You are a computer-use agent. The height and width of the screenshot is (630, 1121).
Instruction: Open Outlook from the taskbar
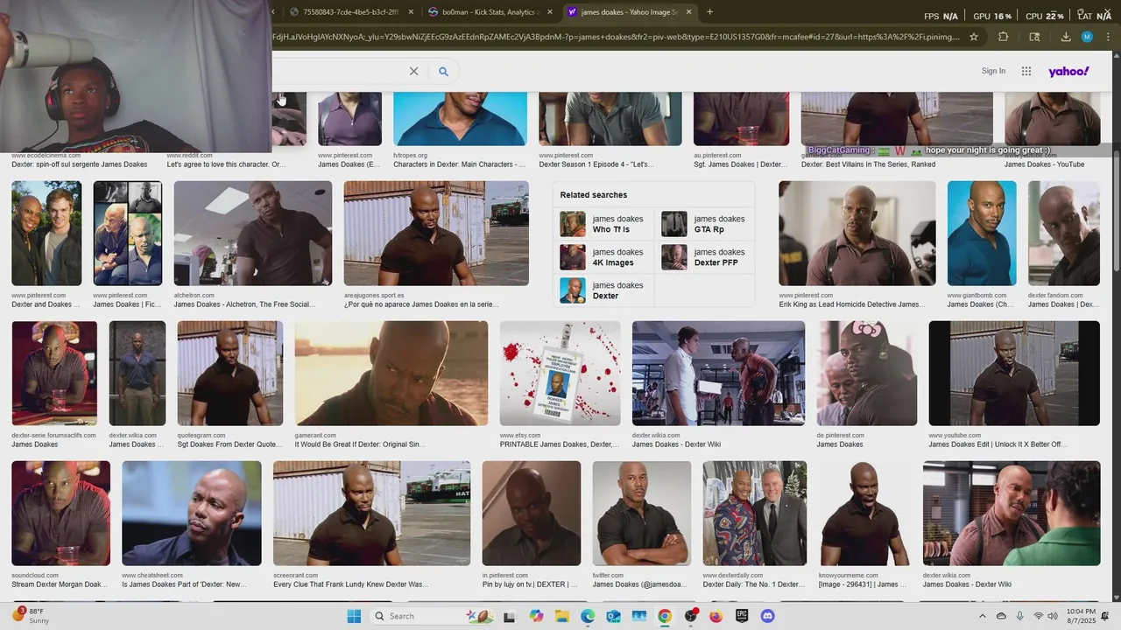tap(613, 616)
